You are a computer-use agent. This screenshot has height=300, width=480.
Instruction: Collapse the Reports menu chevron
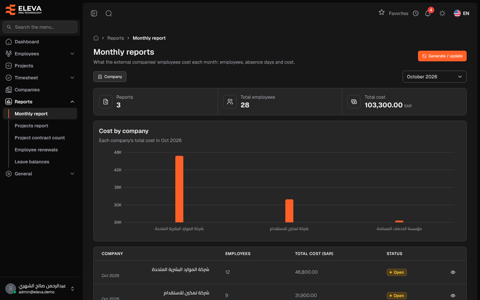pyautogui.click(x=72, y=102)
